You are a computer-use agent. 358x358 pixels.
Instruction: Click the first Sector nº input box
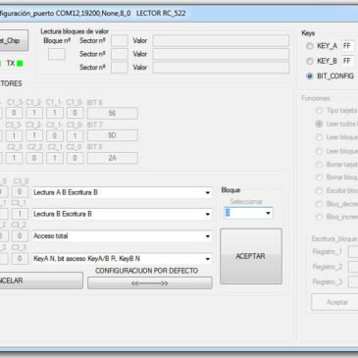(x=120, y=41)
